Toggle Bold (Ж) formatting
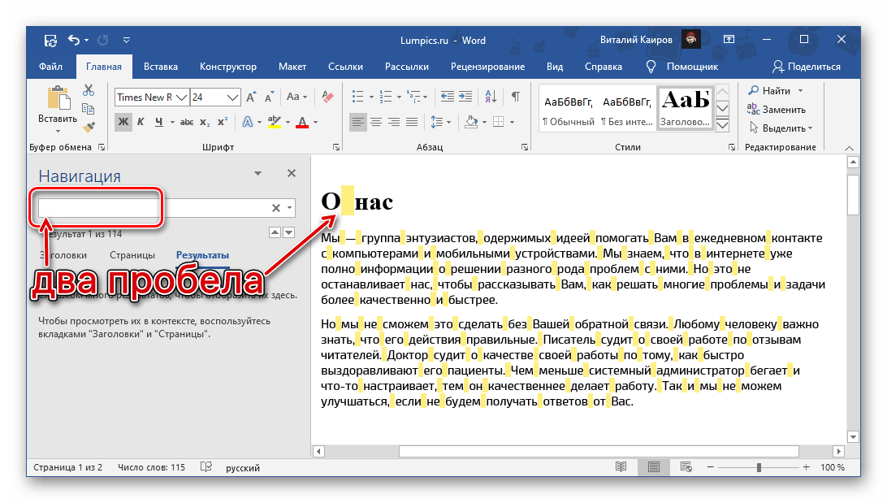Image resolution: width=887 pixels, height=503 pixels. 123,122
